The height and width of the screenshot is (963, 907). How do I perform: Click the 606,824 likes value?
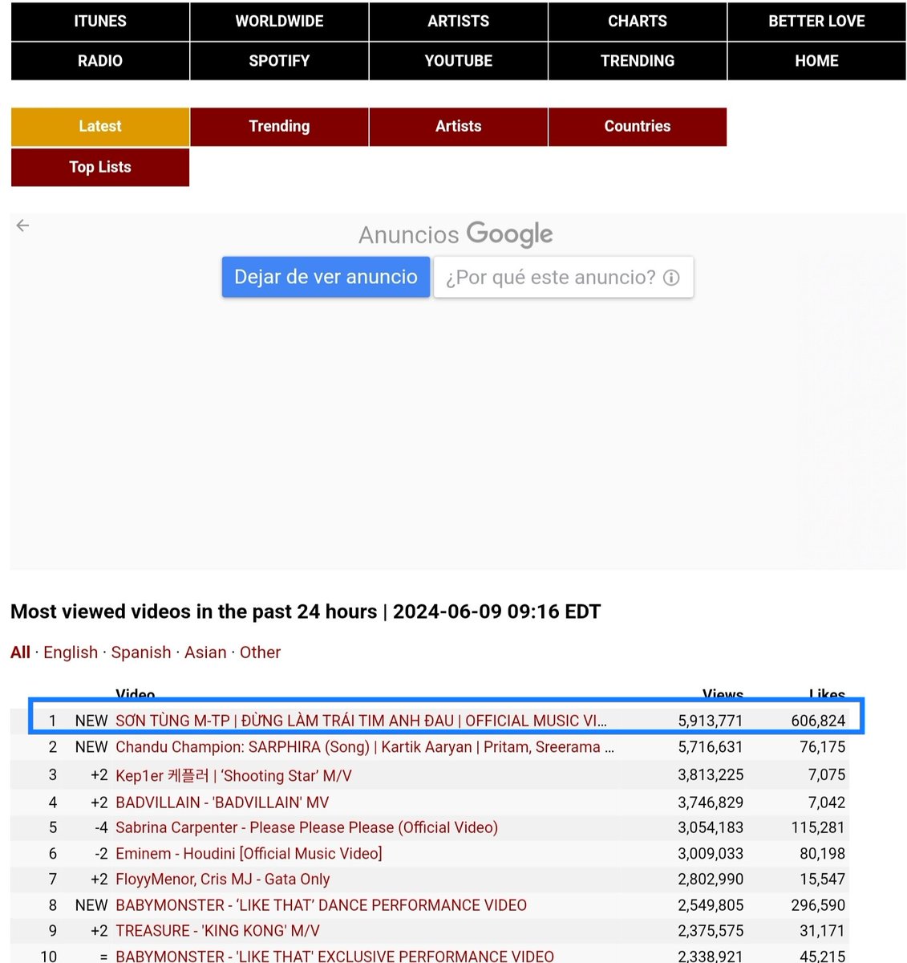818,721
